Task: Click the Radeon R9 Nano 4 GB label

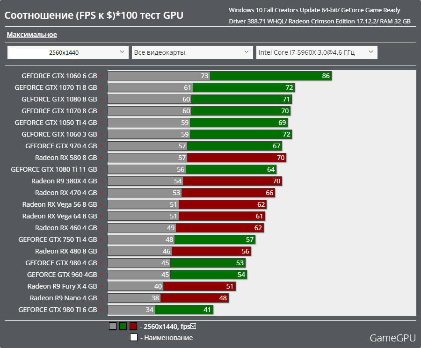Action: point(63,298)
